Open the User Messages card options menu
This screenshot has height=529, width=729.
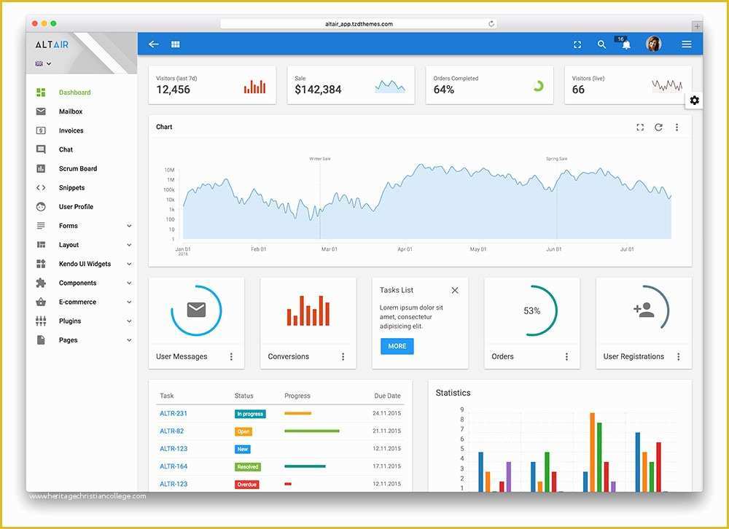(231, 356)
